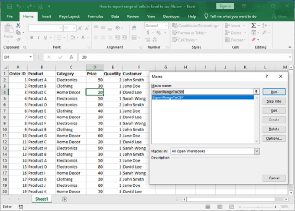Click the Insert Function fx icon
Viewport: 295px width, 211px height.
click(x=71, y=57)
